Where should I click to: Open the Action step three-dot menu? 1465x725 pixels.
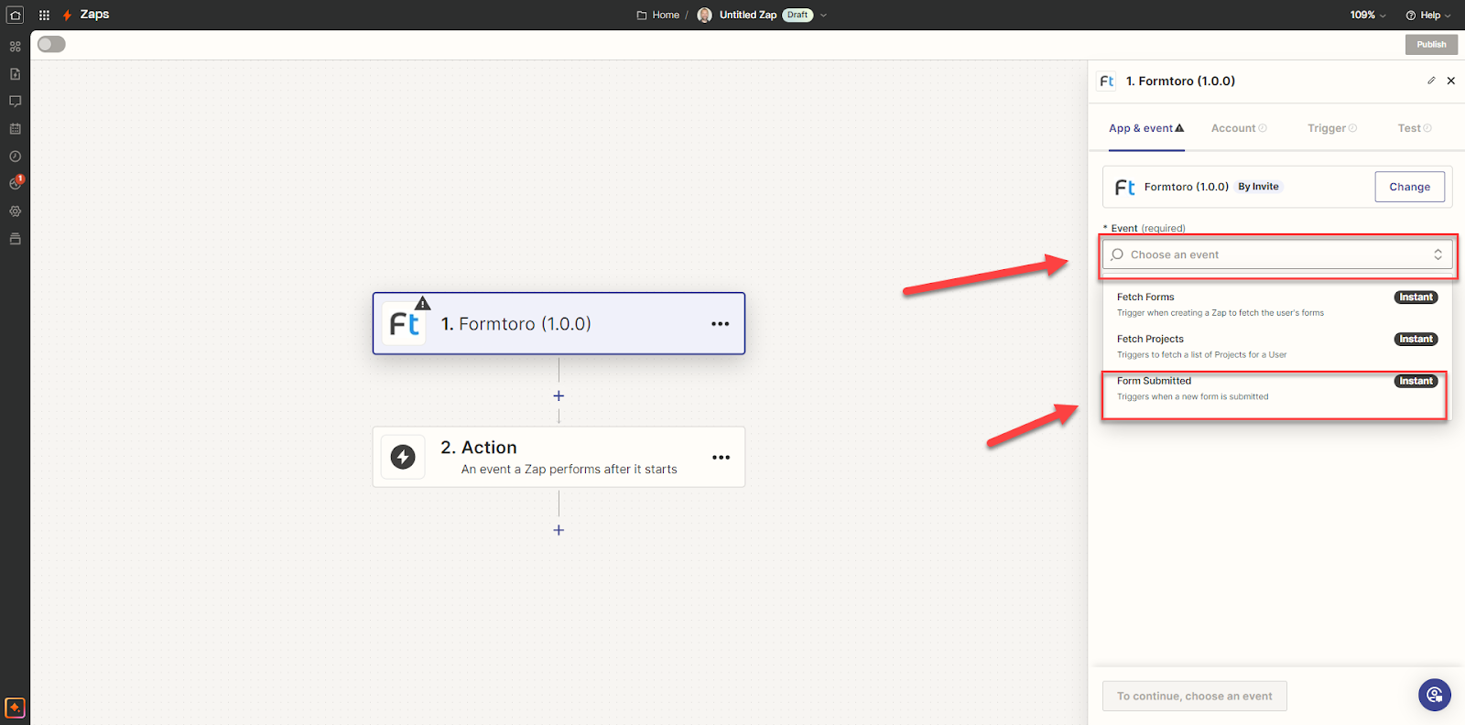tap(722, 457)
